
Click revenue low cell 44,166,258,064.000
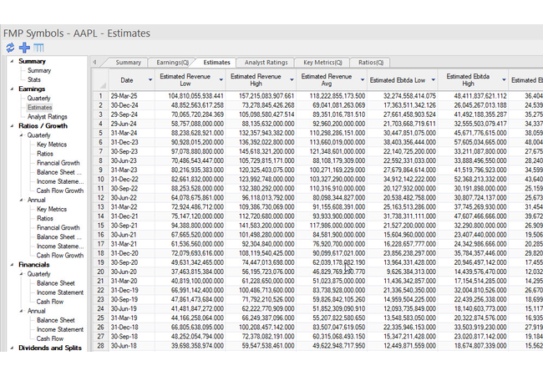point(190,318)
